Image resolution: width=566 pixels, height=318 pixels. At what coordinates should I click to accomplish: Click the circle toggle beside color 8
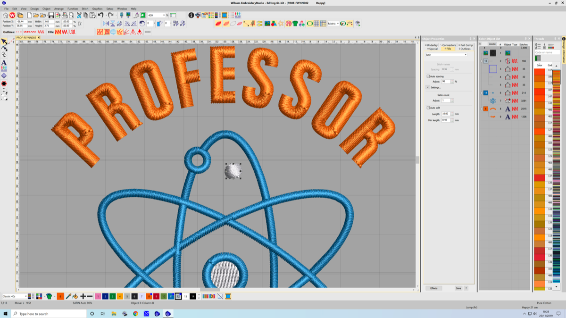481,109
